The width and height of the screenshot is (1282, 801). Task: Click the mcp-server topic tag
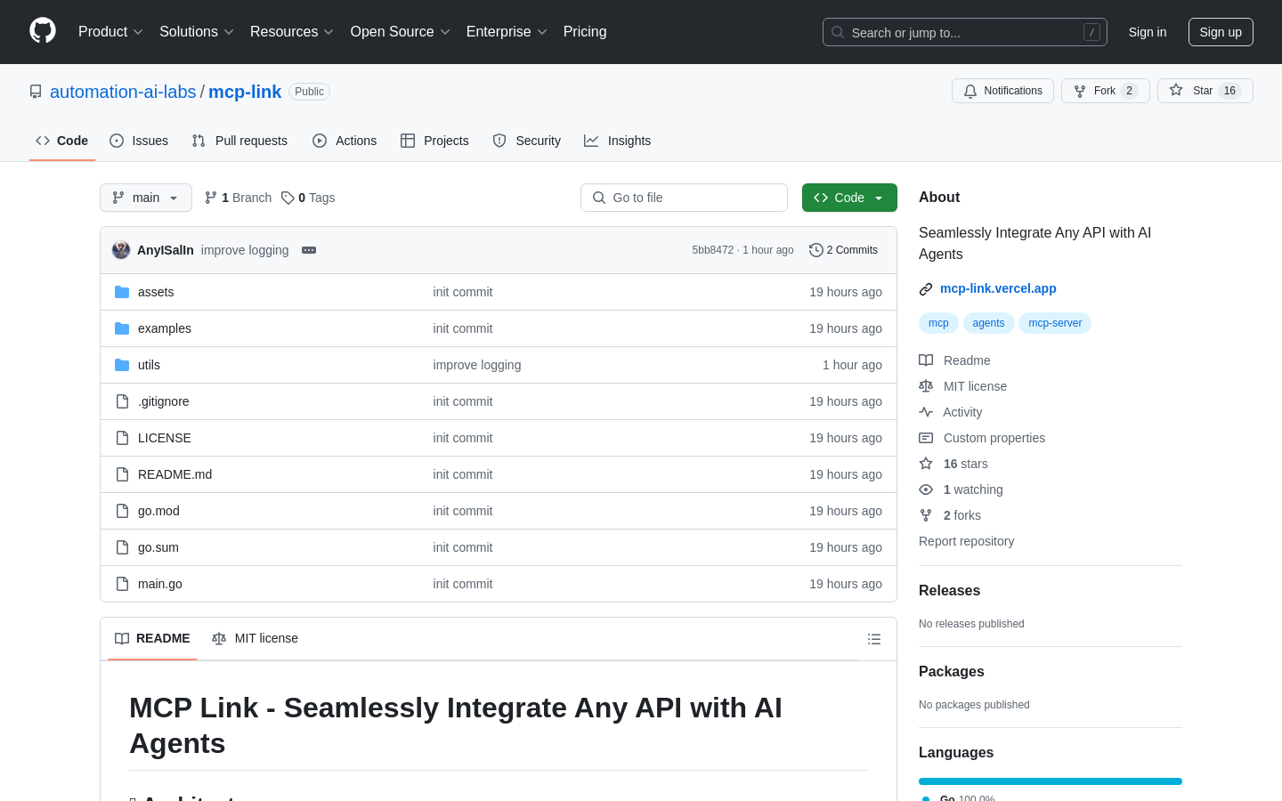pyautogui.click(x=1055, y=323)
